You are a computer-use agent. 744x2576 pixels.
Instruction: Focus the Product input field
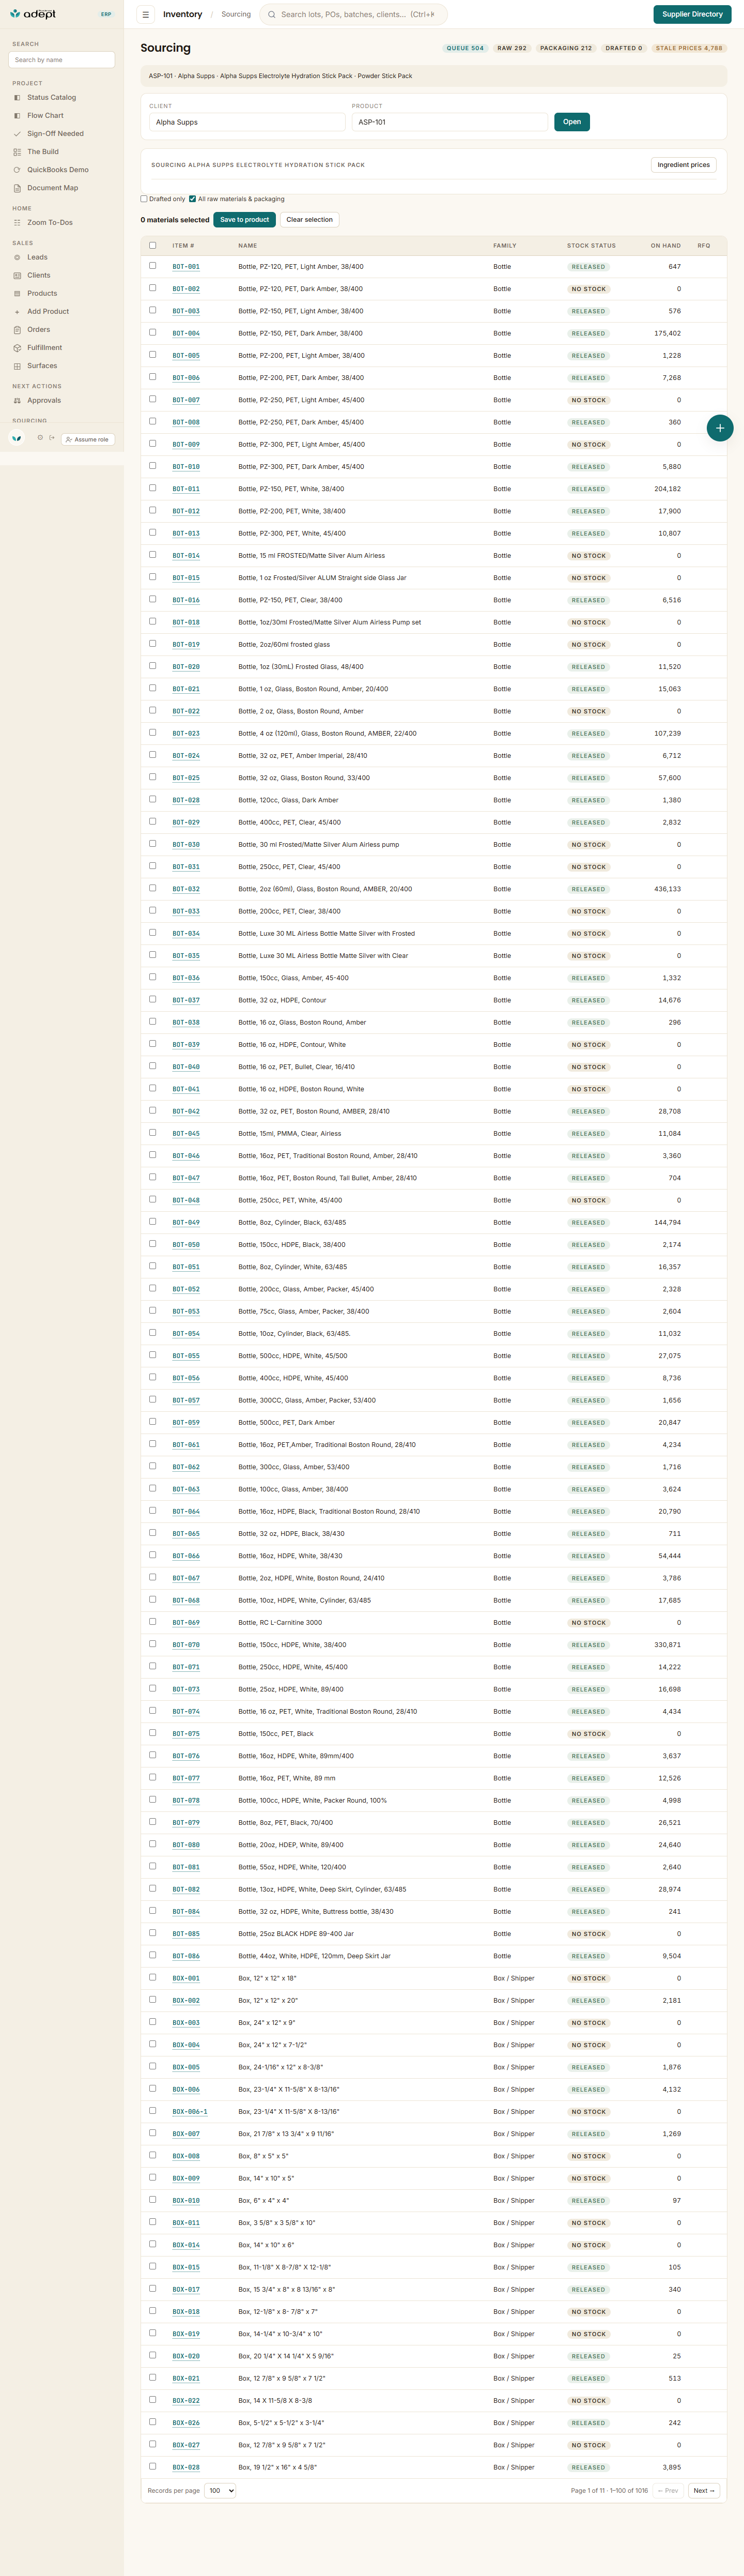tap(450, 122)
